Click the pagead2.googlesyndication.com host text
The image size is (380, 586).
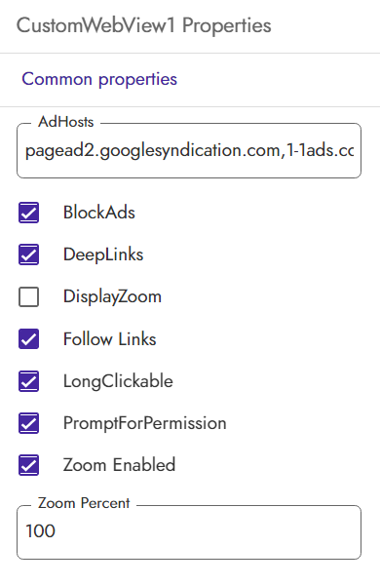click(x=153, y=150)
